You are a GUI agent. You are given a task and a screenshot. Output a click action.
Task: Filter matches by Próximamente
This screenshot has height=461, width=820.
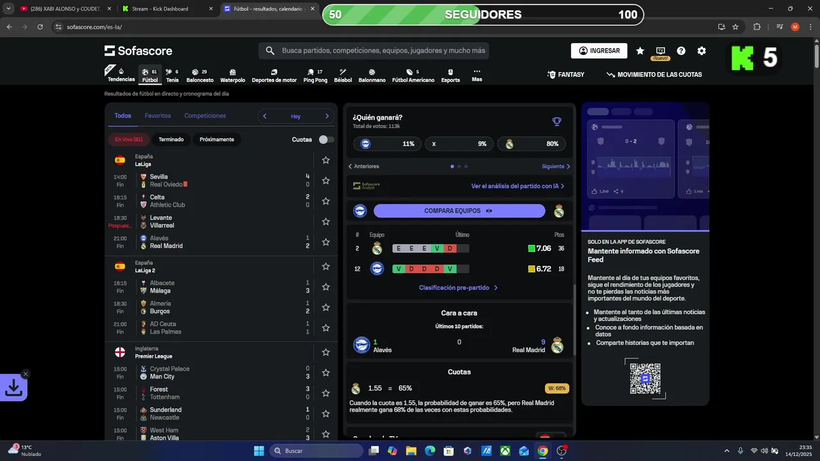(x=217, y=140)
